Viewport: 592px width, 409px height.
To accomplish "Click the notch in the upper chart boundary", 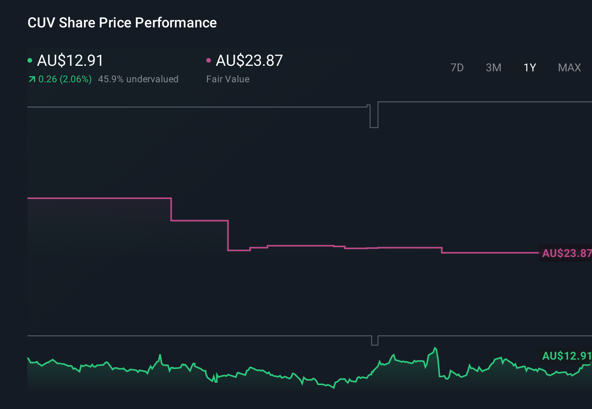I will [373, 116].
